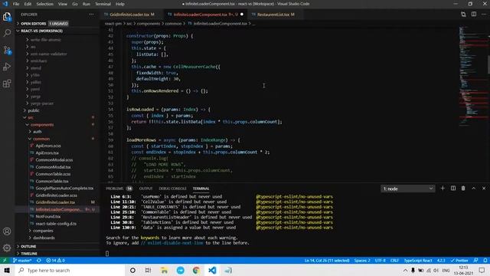Kill the terminal with trash icon
This screenshot has width=490, height=276.
click(x=463, y=189)
